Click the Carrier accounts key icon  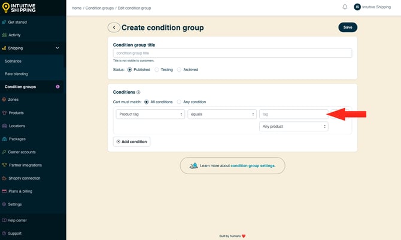click(x=4, y=152)
